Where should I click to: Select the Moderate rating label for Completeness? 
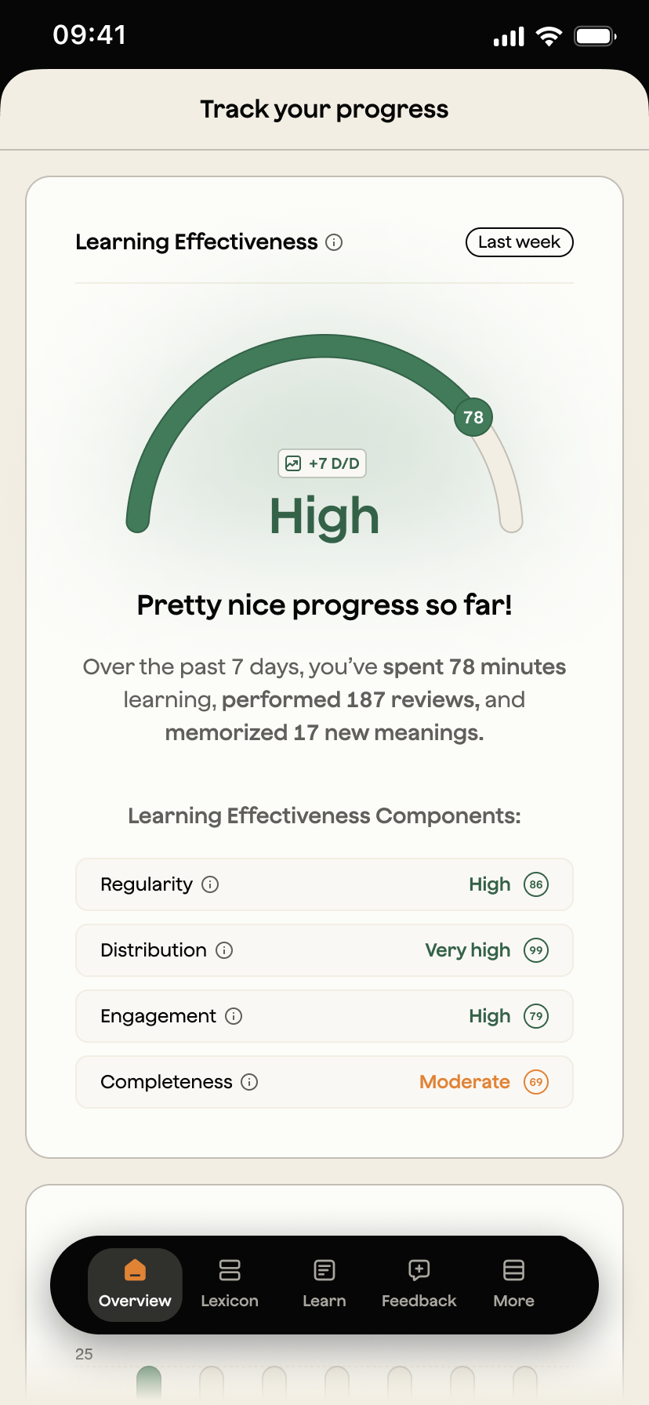tap(465, 1082)
